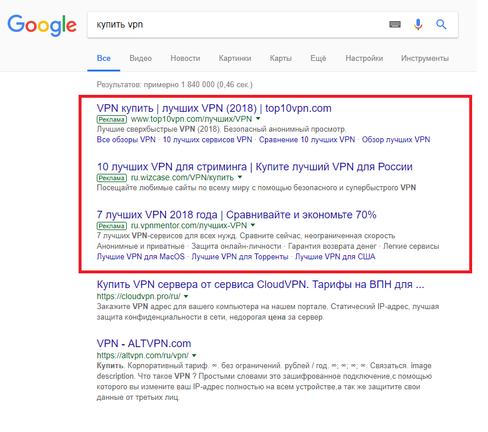Click the URL text www.top10vpn.com/лучших/VPN

(x=191, y=119)
